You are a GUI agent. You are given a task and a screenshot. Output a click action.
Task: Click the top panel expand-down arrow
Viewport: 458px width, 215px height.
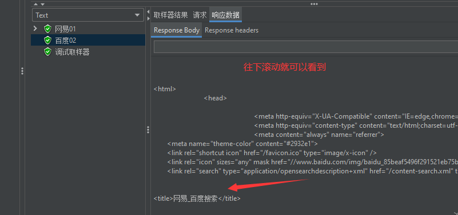(x=43, y=4)
